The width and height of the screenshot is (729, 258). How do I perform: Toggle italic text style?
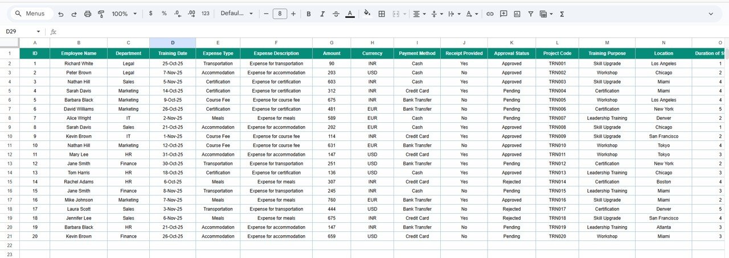pos(322,14)
